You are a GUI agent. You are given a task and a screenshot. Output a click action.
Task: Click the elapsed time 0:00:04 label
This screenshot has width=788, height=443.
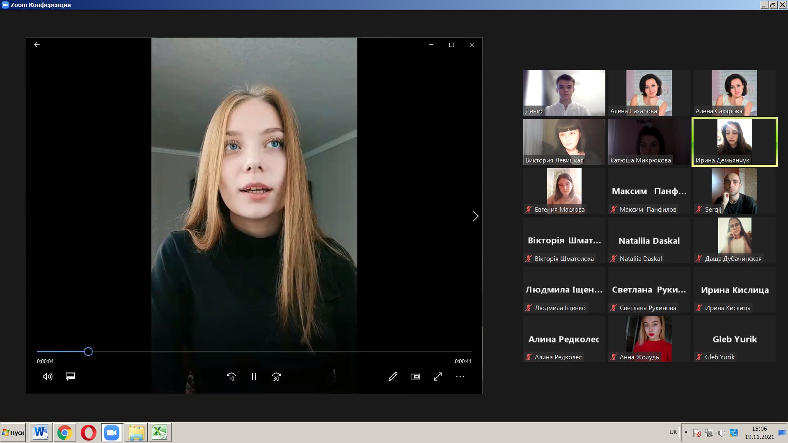click(x=45, y=361)
